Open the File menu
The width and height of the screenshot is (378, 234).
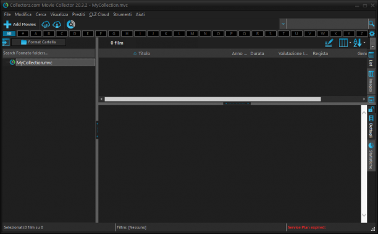[x=7, y=14]
